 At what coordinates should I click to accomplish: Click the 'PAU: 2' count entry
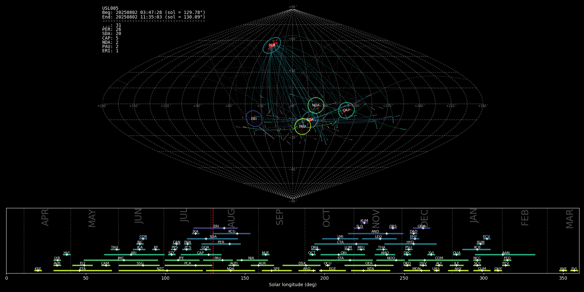pyautogui.click(x=110, y=46)
